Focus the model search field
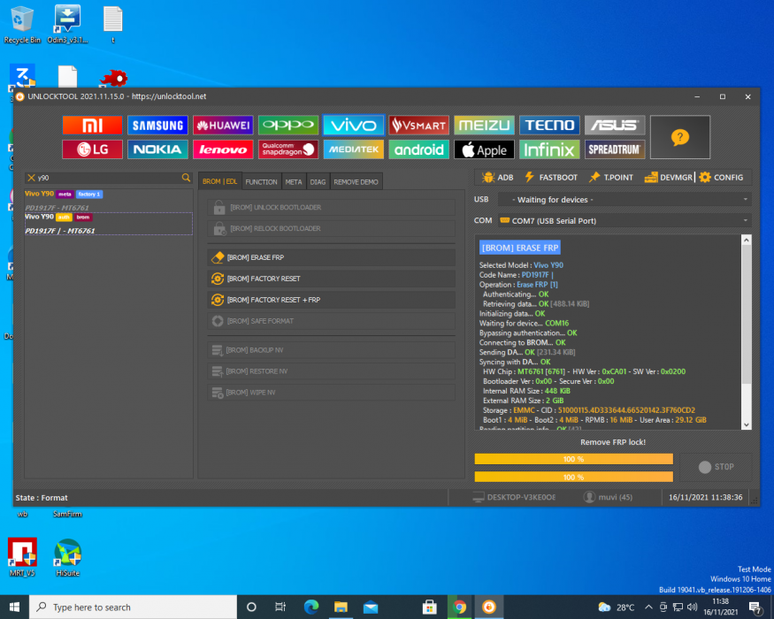The height and width of the screenshot is (619, 774). (x=109, y=178)
